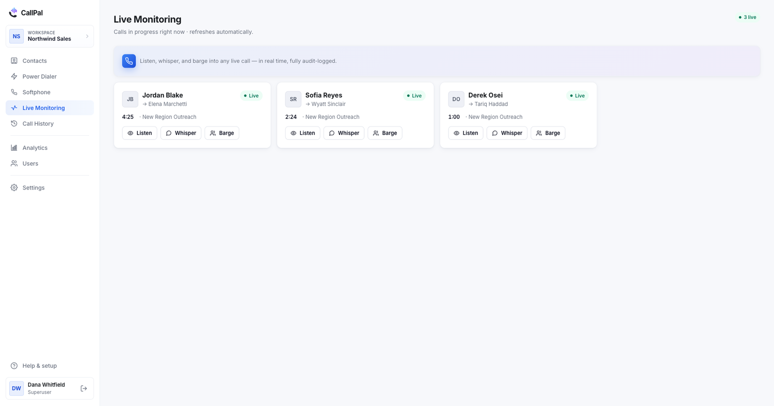Select the Tariq Haddad contact name
The width and height of the screenshot is (774, 406).
click(x=491, y=104)
